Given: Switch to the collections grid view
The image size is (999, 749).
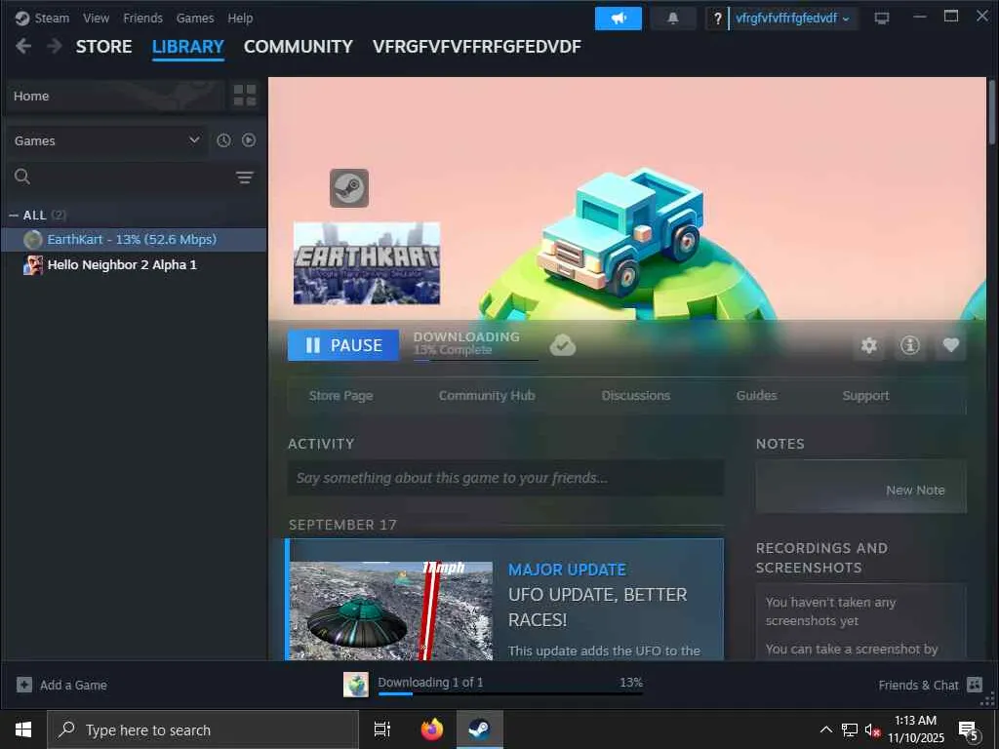Looking at the screenshot, I should [x=245, y=96].
